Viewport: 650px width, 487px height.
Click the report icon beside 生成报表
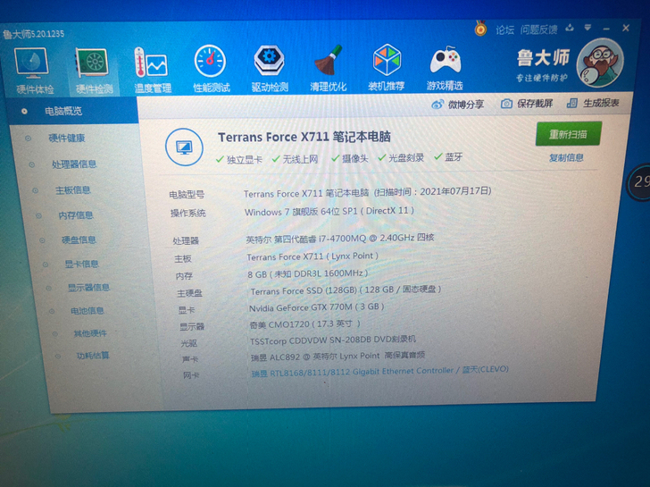coord(572,104)
